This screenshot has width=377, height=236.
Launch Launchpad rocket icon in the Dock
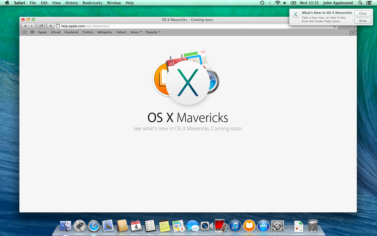80,226
